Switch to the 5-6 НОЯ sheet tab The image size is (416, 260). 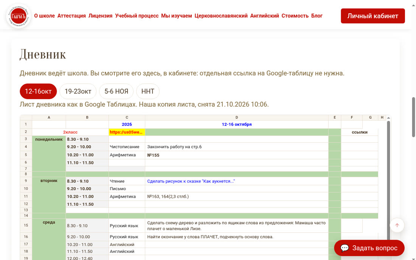[x=116, y=91]
